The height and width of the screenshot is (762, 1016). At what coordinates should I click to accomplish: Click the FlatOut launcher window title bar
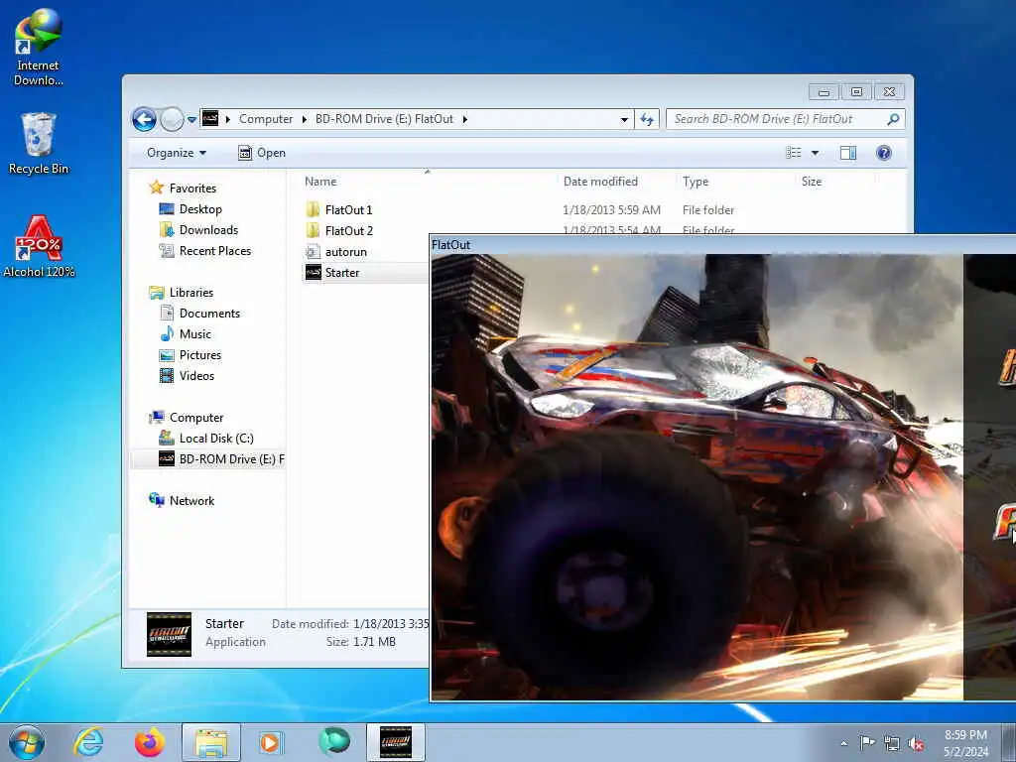tap(722, 245)
